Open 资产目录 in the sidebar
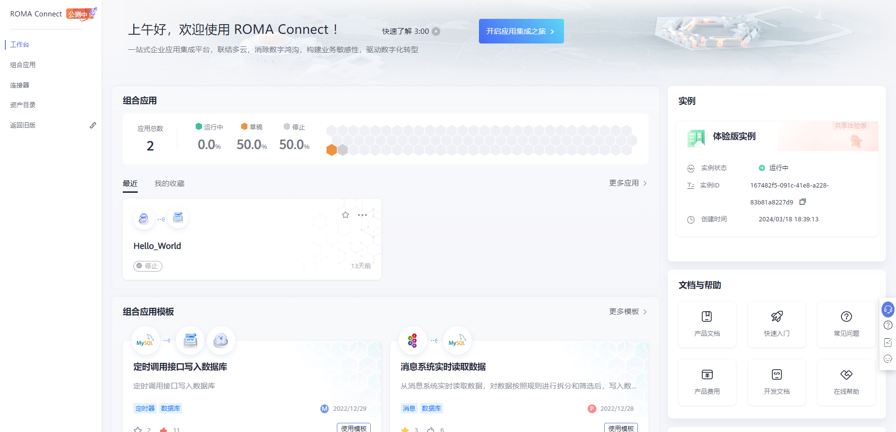Viewport: 896px width, 432px height. coord(23,105)
